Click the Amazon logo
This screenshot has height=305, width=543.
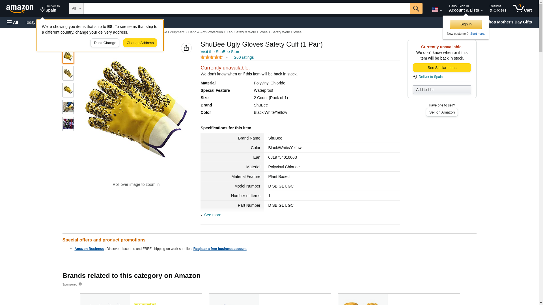(20, 9)
